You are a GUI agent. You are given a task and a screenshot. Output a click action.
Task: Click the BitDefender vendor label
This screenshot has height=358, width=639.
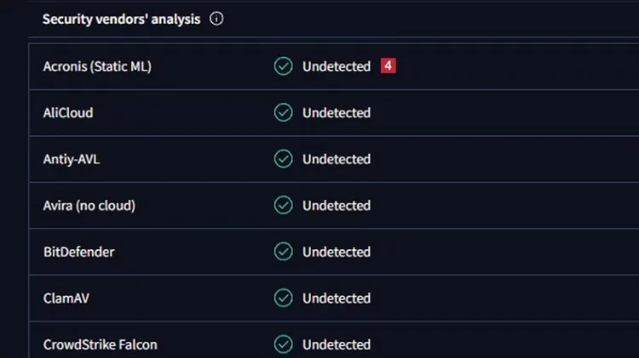(x=78, y=252)
